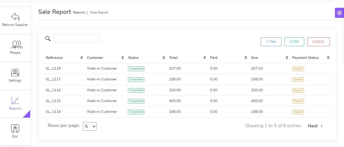Image resolution: width=344 pixels, height=147 pixels.
Task: Click the Filter button
Action: (271, 42)
